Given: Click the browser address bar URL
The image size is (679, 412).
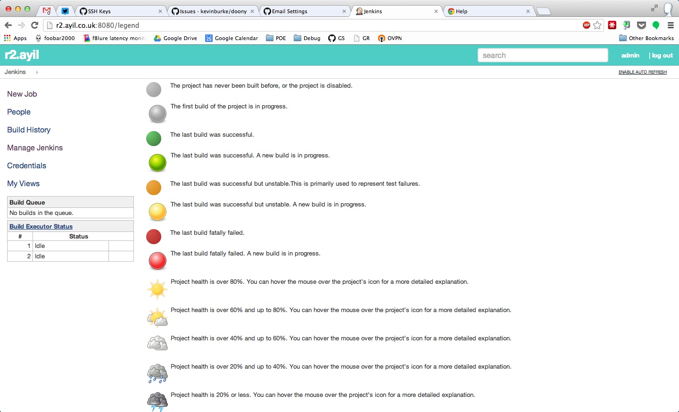Looking at the screenshot, I should 98,25.
